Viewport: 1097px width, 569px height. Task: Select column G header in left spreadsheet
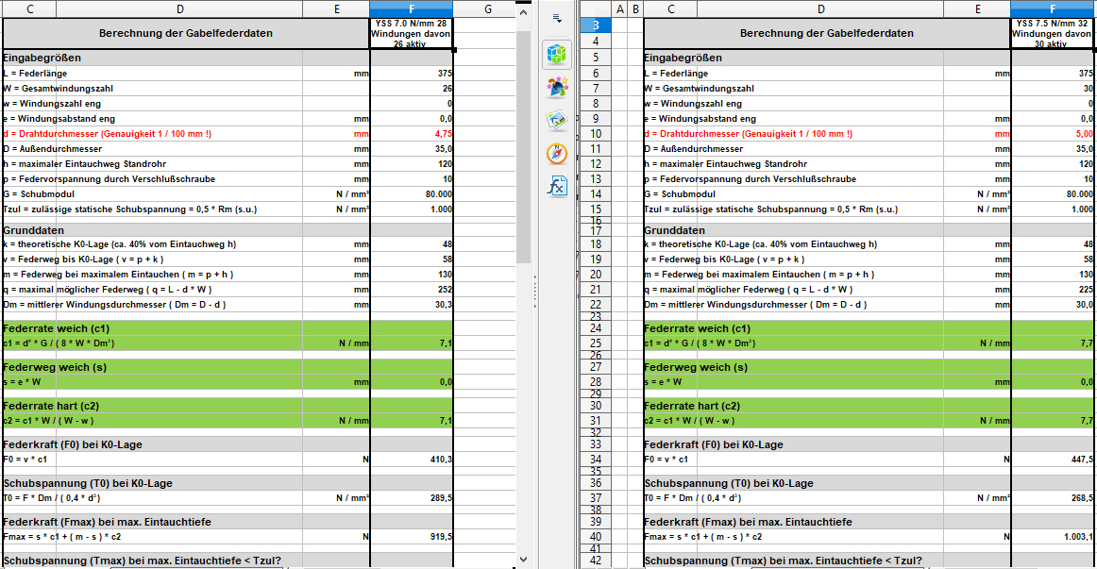click(486, 8)
